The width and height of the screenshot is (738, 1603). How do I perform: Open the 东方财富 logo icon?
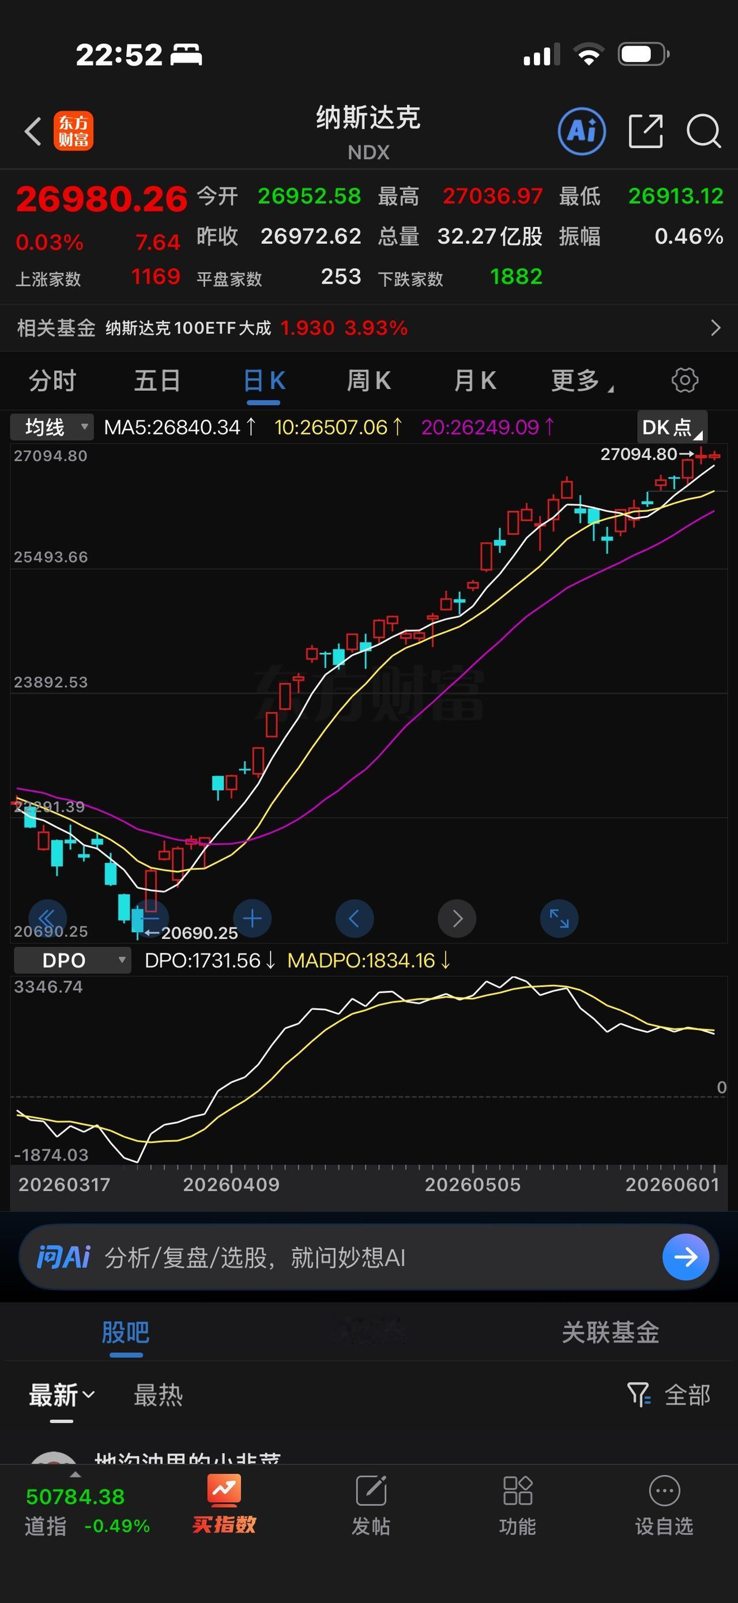[x=73, y=131]
